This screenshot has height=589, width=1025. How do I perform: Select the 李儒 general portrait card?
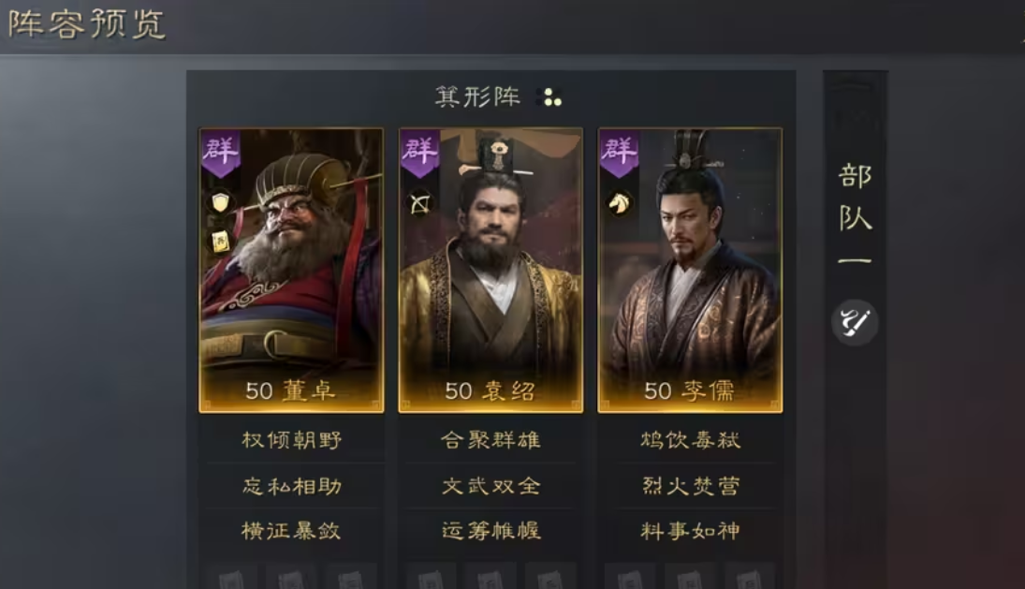point(690,270)
